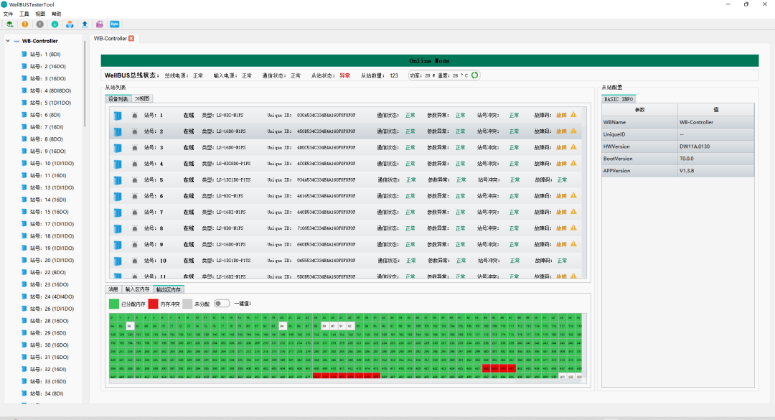The width and height of the screenshot is (775, 420).
Task: Click the green add-device toolbar icon
Action: pyautogui.click(x=10, y=24)
